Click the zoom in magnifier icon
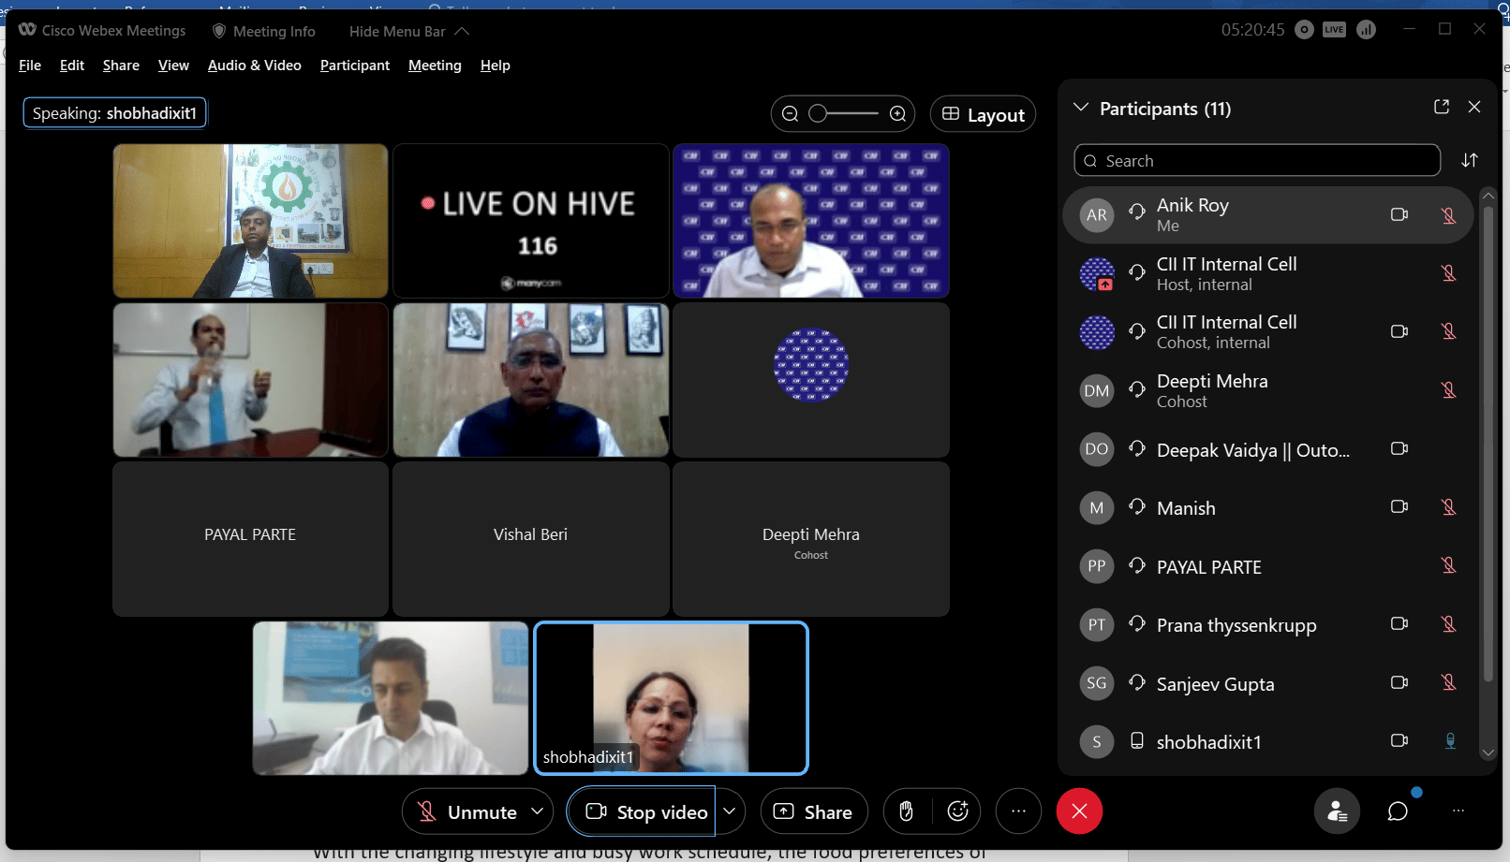Image resolution: width=1510 pixels, height=862 pixels. pyautogui.click(x=897, y=114)
